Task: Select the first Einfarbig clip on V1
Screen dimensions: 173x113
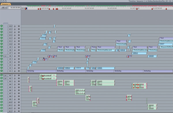Action: pyautogui.click(x=41, y=71)
